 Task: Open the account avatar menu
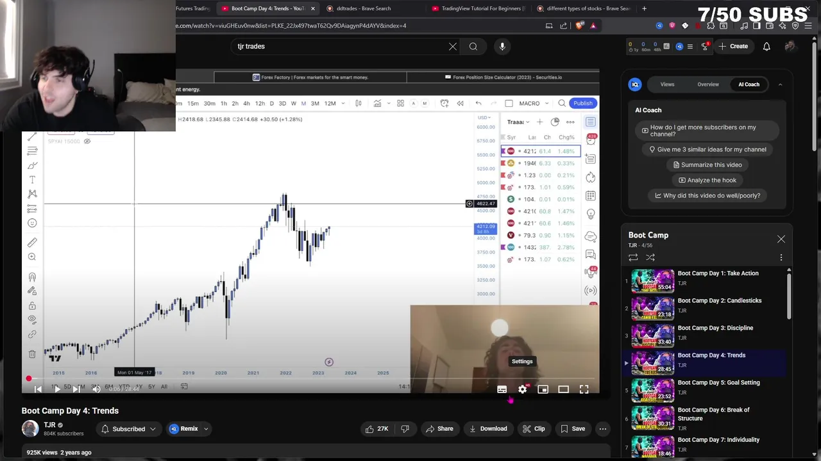tap(790, 46)
